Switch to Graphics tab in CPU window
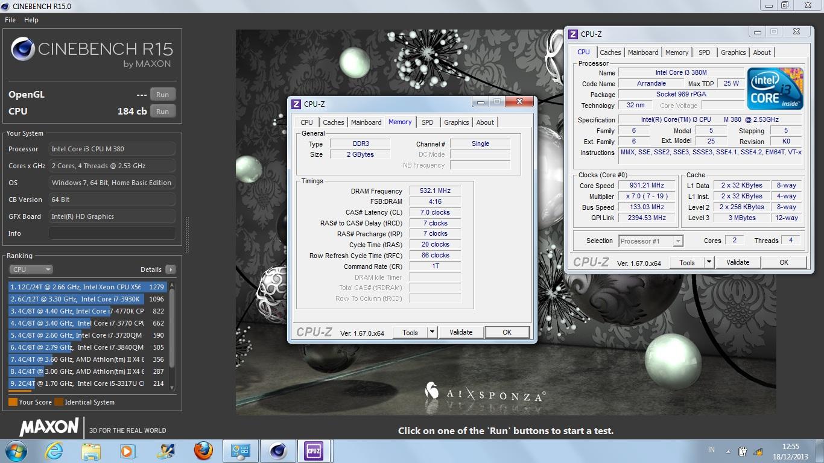This screenshot has height=463, width=824. pyautogui.click(x=734, y=52)
